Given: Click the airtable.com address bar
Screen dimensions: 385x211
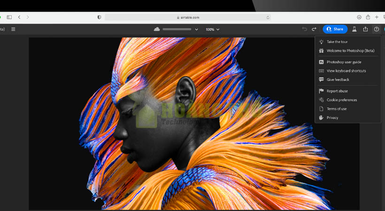Looking at the screenshot, I should tap(188, 17).
